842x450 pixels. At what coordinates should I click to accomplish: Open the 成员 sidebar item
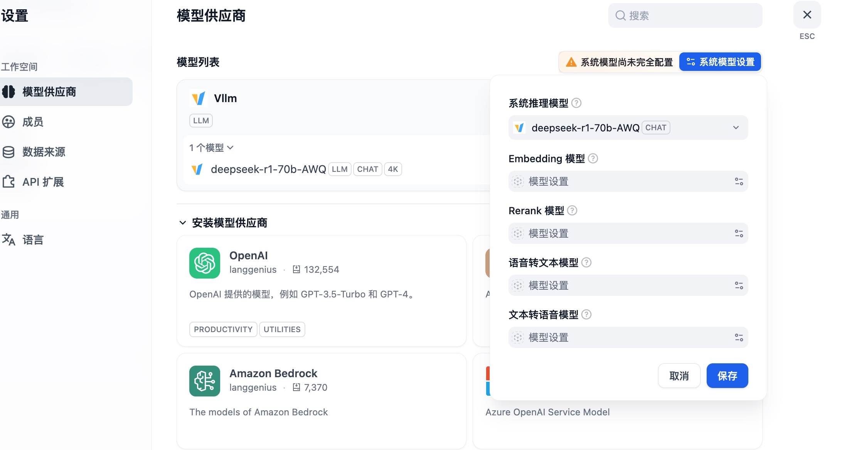[66, 122]
